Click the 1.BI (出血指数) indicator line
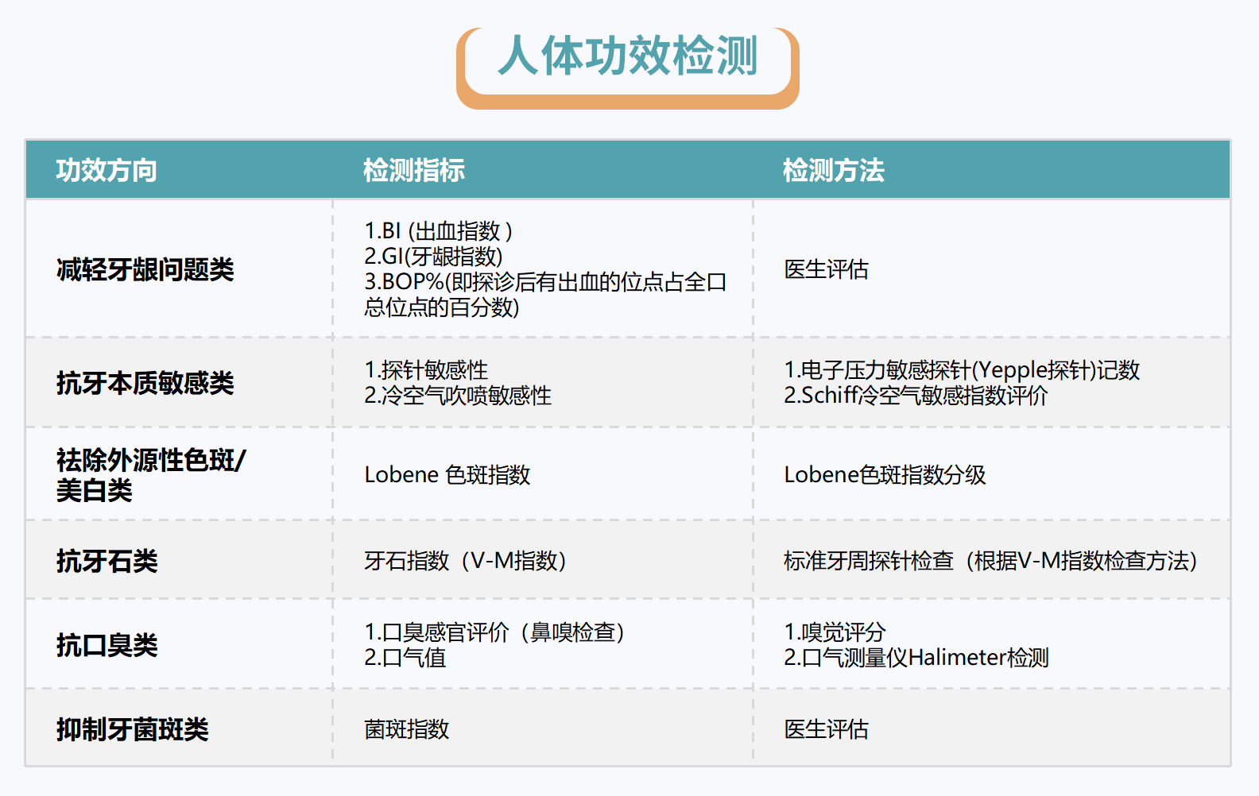 coord(438,231)
